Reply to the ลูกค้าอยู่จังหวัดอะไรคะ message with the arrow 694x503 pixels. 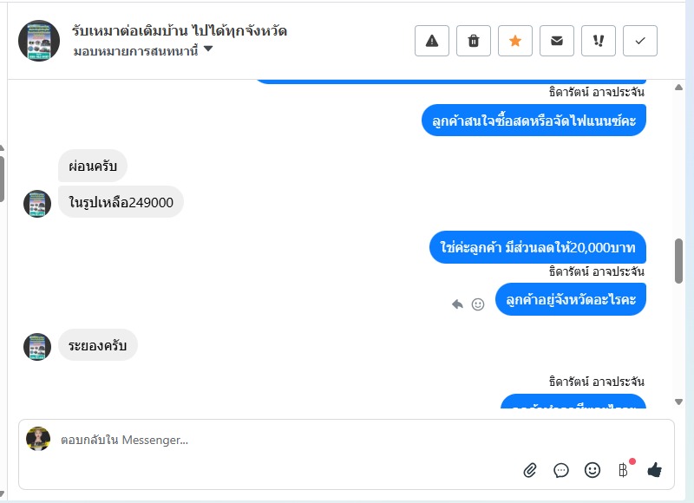click(457, 304)
